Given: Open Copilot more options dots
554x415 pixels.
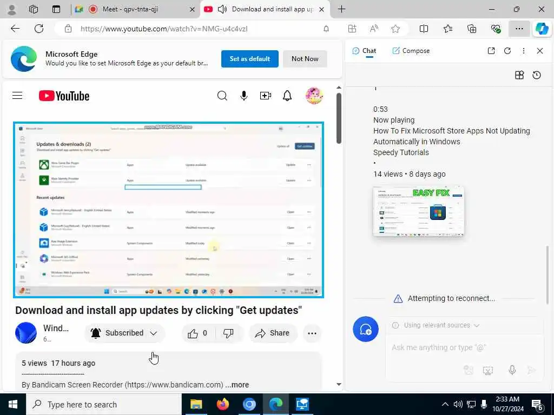Looking at the screenshot, I should 524,51.
